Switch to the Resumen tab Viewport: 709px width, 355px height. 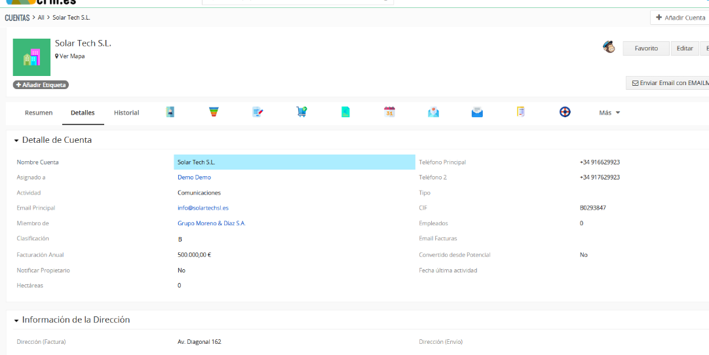coord(39,113)
